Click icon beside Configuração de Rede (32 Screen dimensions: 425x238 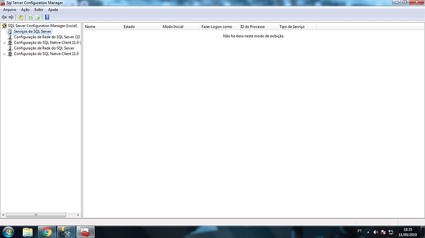pos(10,37)
